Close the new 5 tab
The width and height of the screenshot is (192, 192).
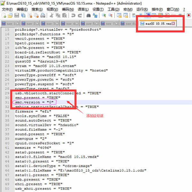click(97, 23)
